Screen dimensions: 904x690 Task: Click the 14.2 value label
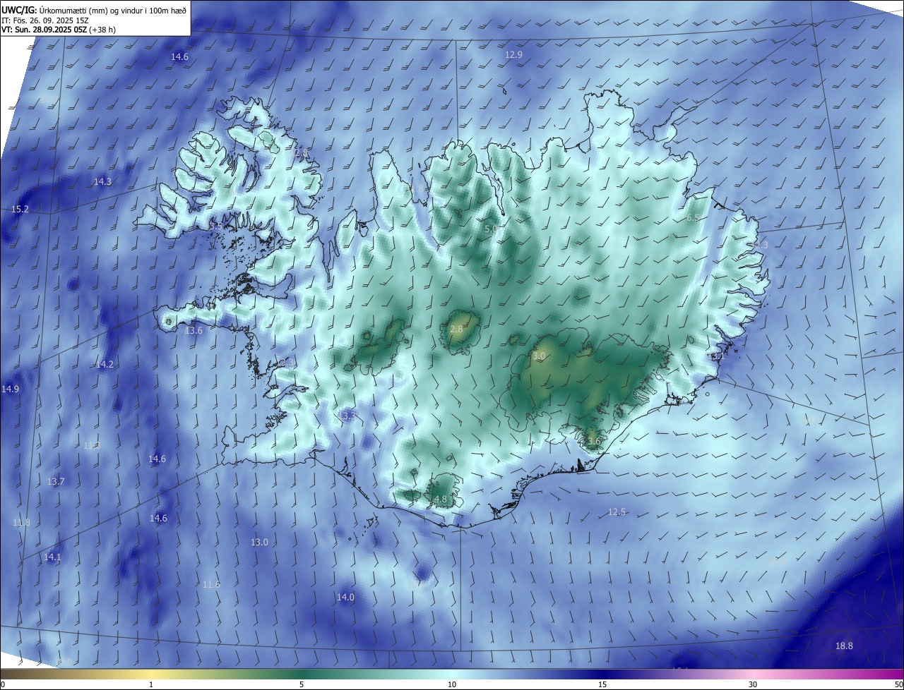105,365
